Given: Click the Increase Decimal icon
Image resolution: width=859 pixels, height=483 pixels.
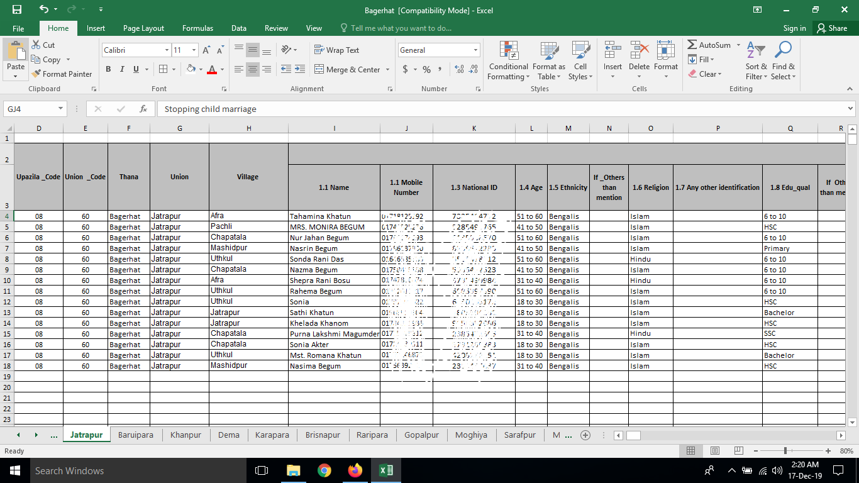Looking at the screenshot, I should [x=458, y=70].
